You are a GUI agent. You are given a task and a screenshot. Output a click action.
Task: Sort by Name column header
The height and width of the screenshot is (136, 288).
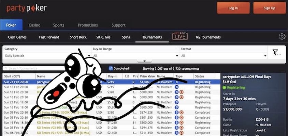[x=41, y=76]
